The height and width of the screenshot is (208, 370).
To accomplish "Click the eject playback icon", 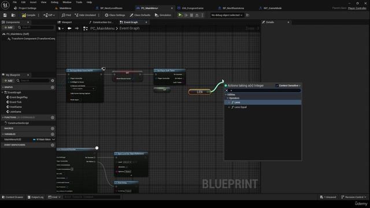I will point(197,15).
